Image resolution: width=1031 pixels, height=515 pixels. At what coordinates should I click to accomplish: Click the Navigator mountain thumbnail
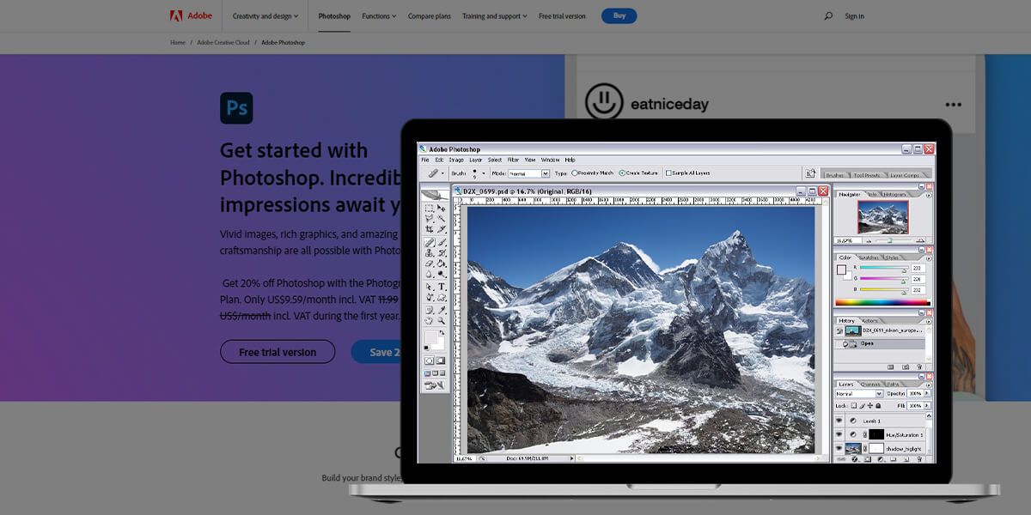pos(883,216)
